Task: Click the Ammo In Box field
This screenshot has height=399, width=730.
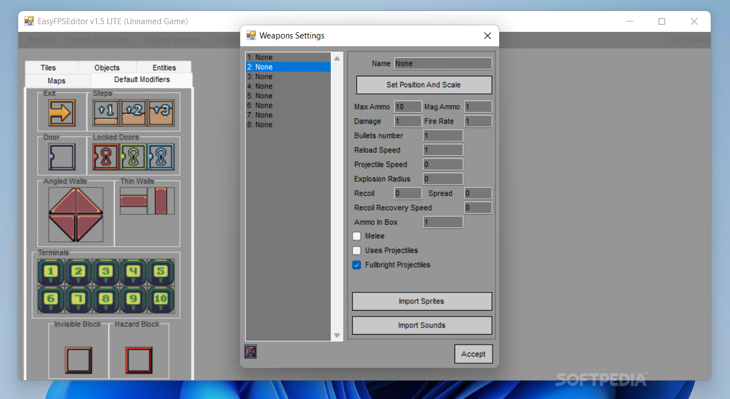Action: (x=443, y=222)
